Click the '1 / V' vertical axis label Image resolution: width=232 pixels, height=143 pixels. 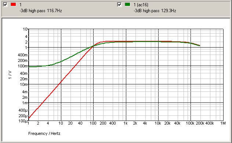pos(10,75)
